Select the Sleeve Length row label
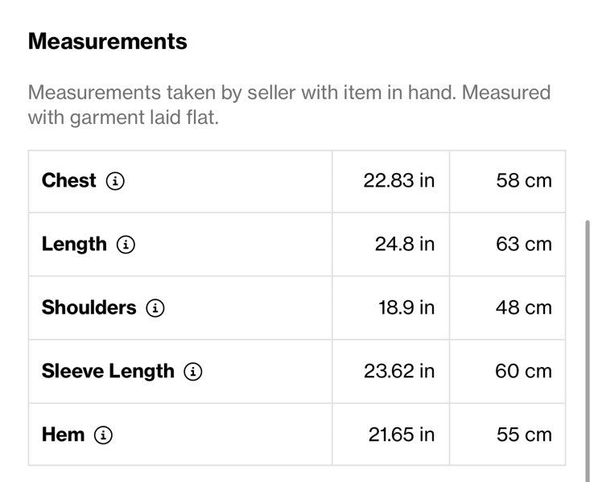 coord(108,371)
